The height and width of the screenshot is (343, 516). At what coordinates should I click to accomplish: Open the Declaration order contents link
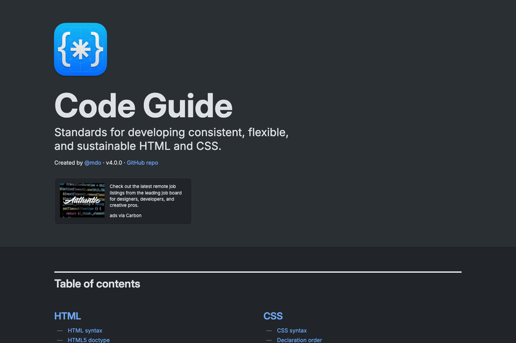click(299, 340)
